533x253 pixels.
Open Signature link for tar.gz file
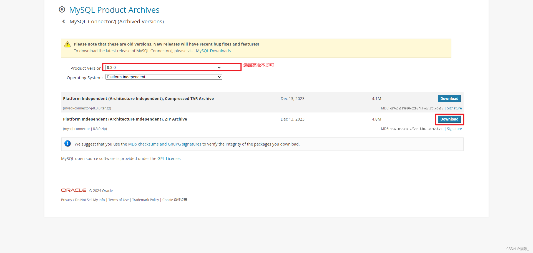[x=454, y=108]
